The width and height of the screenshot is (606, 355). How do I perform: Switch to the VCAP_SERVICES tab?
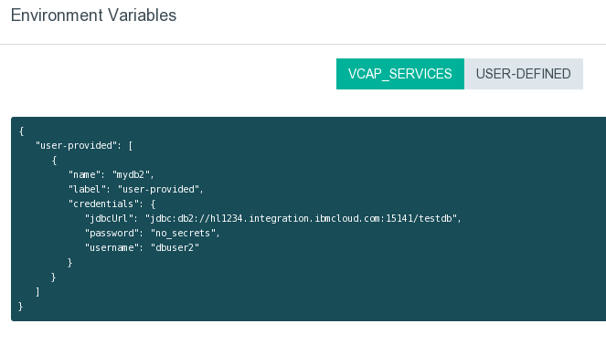(x=400, y=74)
